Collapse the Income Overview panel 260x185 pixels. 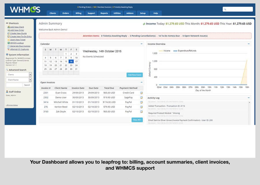pos(249,44)
